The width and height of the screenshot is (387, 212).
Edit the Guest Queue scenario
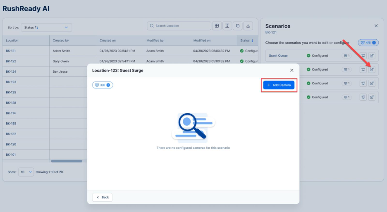point(372,55)
